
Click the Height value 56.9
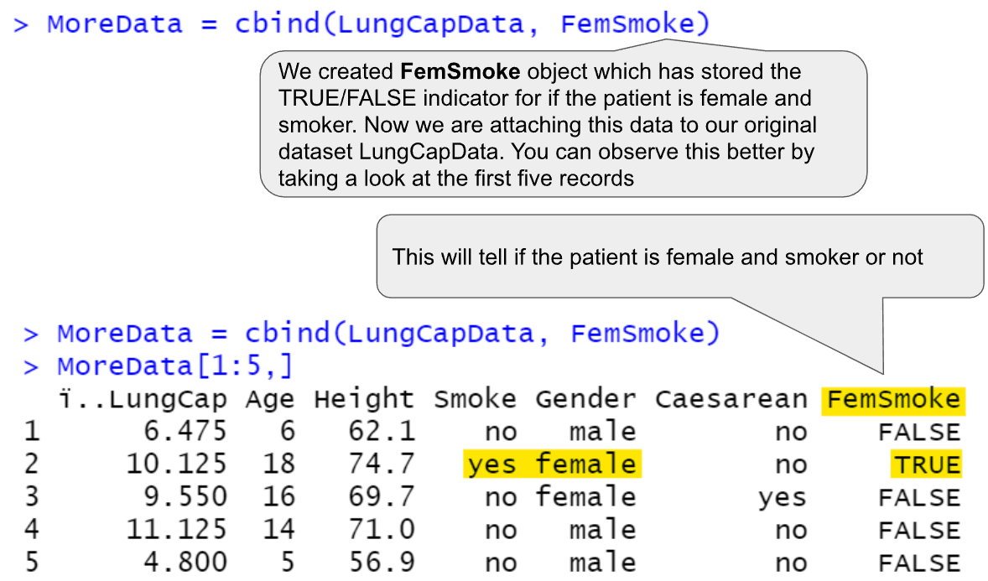(x=381, y=562)
